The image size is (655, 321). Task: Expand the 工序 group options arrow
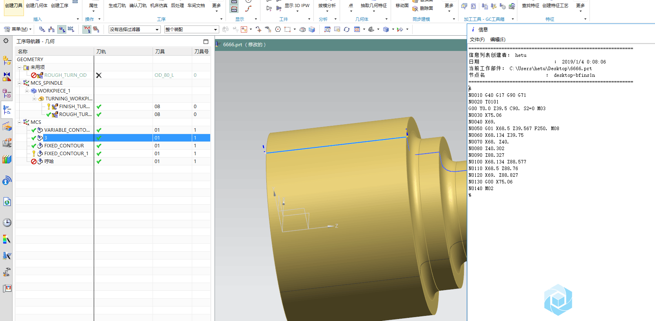221,19
